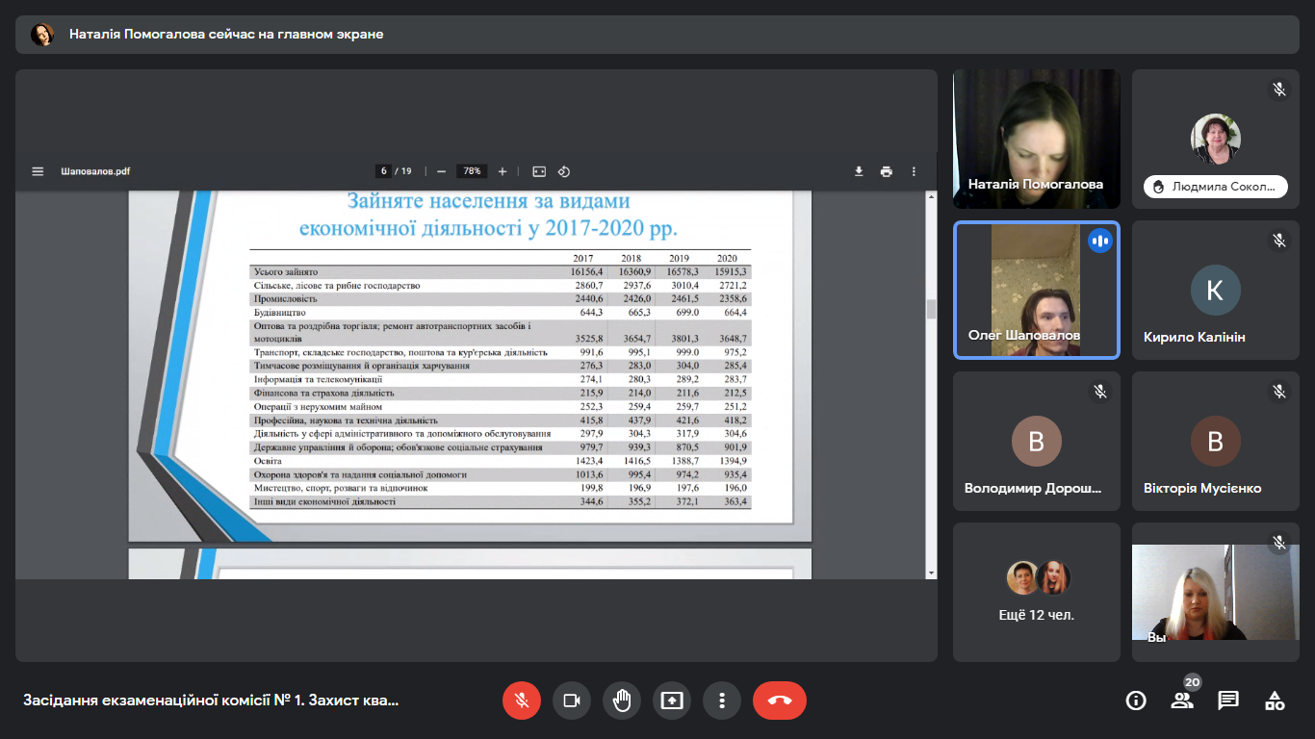Open the meeting details info icon
The height and width of the screenshot is (739, 1315).
click(1136, 701)
